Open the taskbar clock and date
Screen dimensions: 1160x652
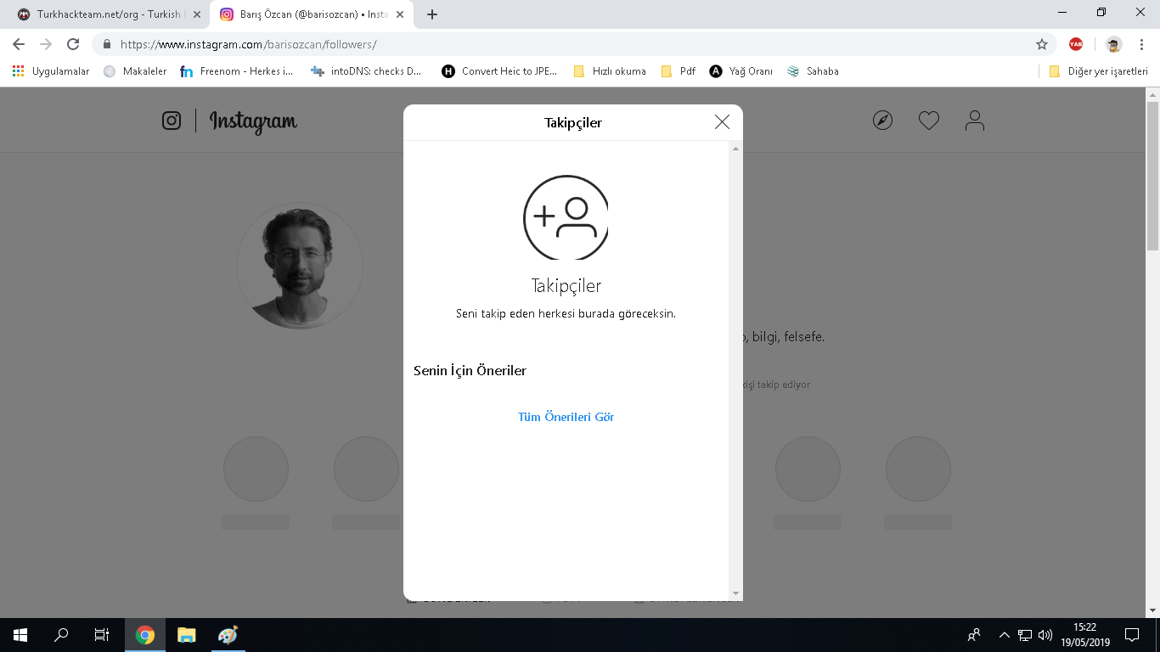coord(1086,635)
